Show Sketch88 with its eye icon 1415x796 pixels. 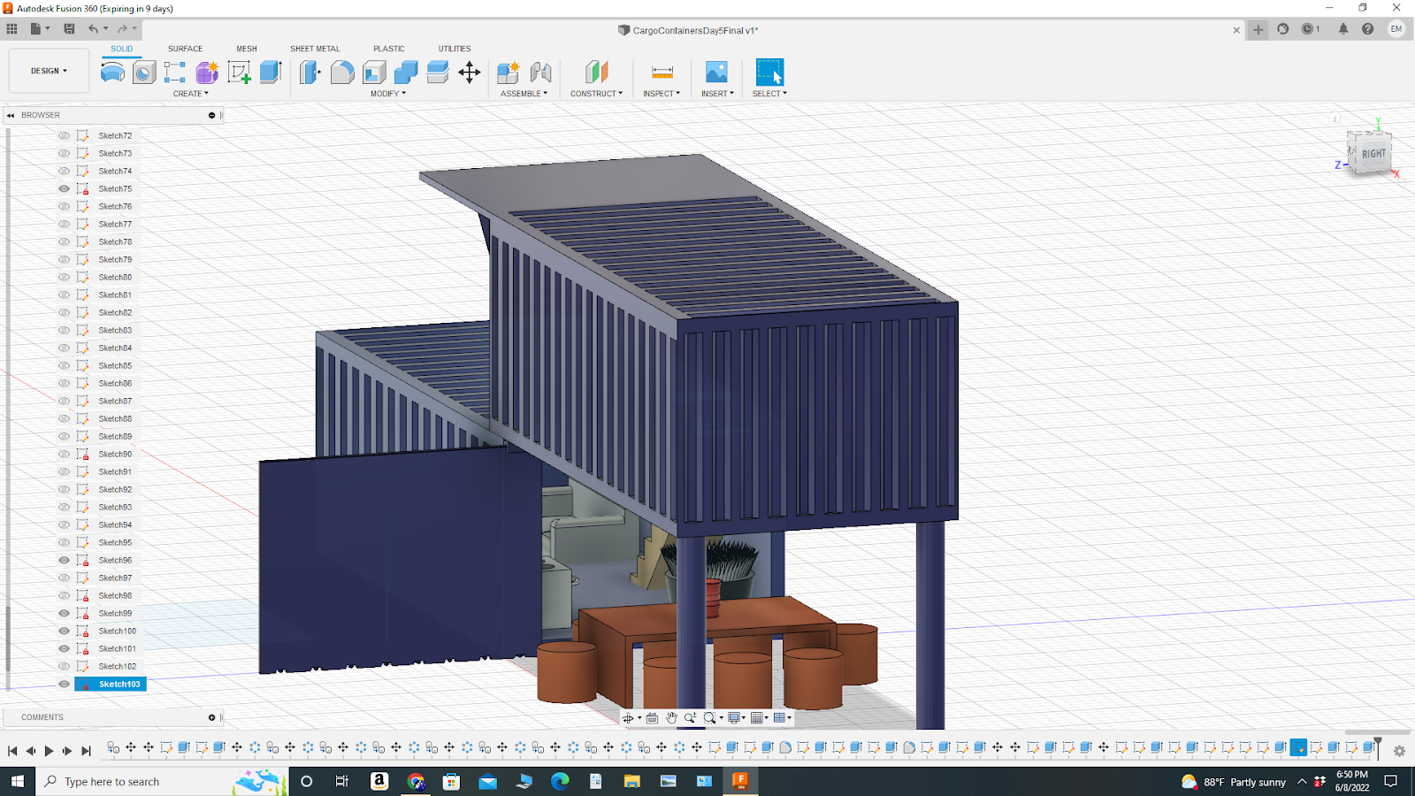coord(64,418)
